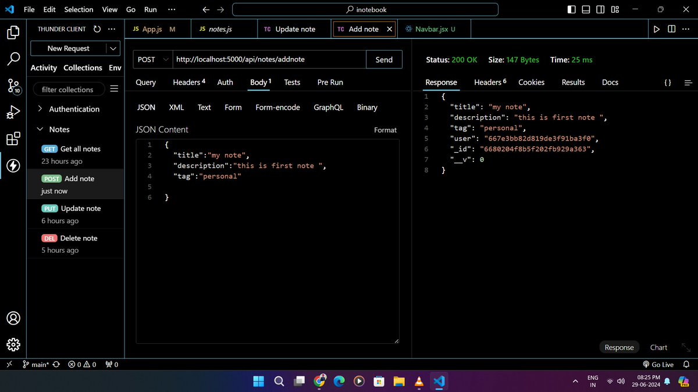Toggle secondary side bar layout icon
Image resolution: width=698 pixels, height=392 pixels.
tap(600, 10)
